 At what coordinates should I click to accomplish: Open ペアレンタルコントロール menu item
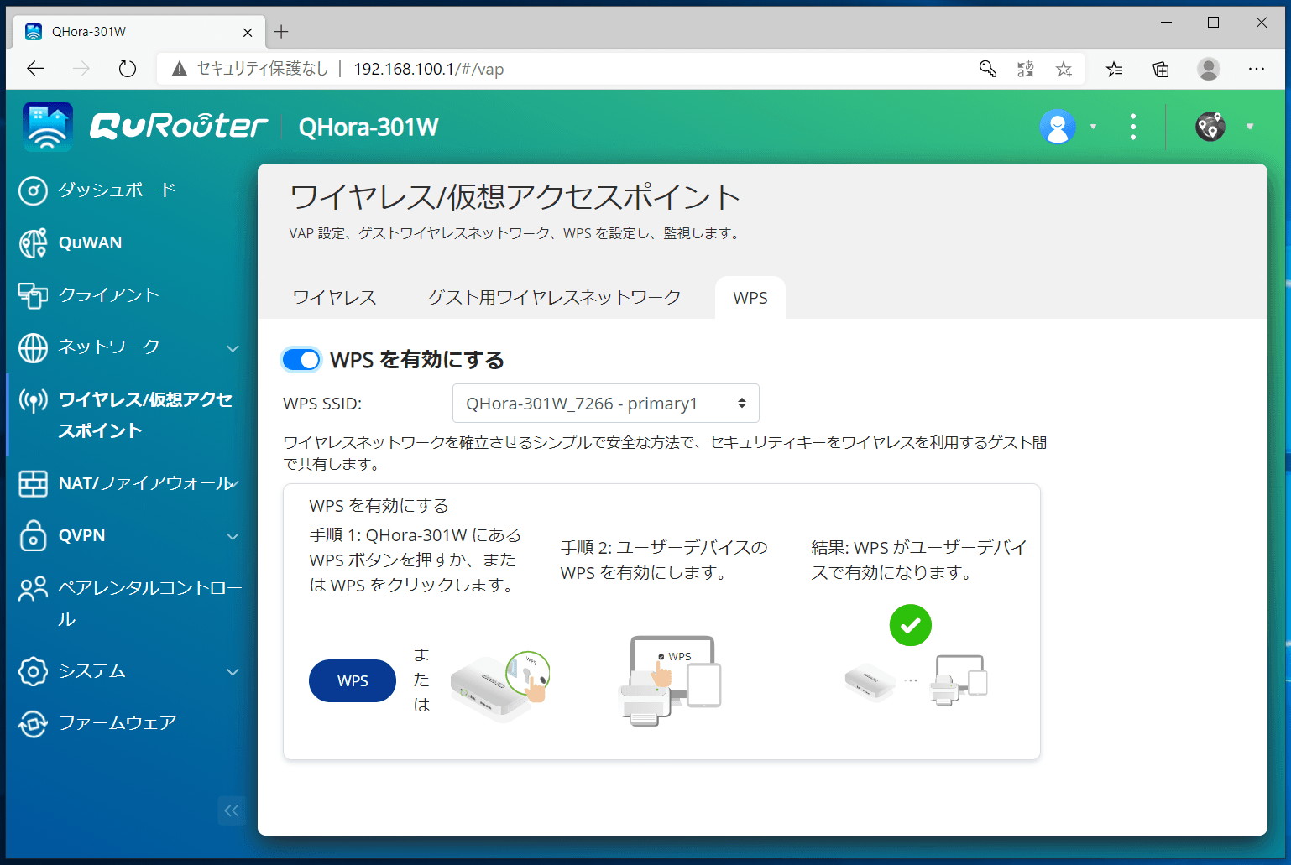150,603
